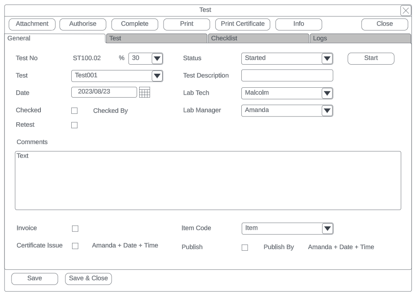
Task: Open the date picker calendar icon
Action: pyautogui.click(x=145, y=93)
